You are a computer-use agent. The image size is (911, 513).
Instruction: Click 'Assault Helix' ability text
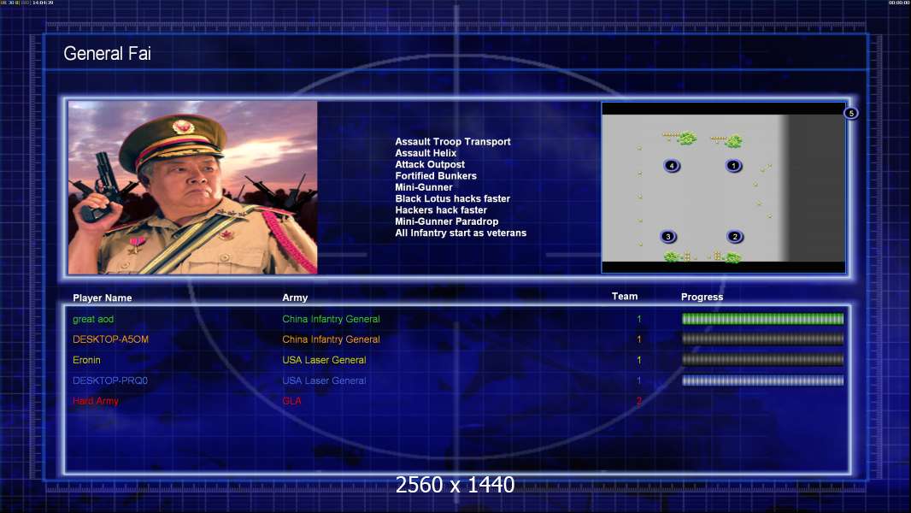[426, 153]
